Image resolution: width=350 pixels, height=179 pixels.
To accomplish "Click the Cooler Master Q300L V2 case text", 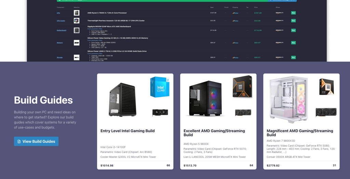I will (128, 157).
